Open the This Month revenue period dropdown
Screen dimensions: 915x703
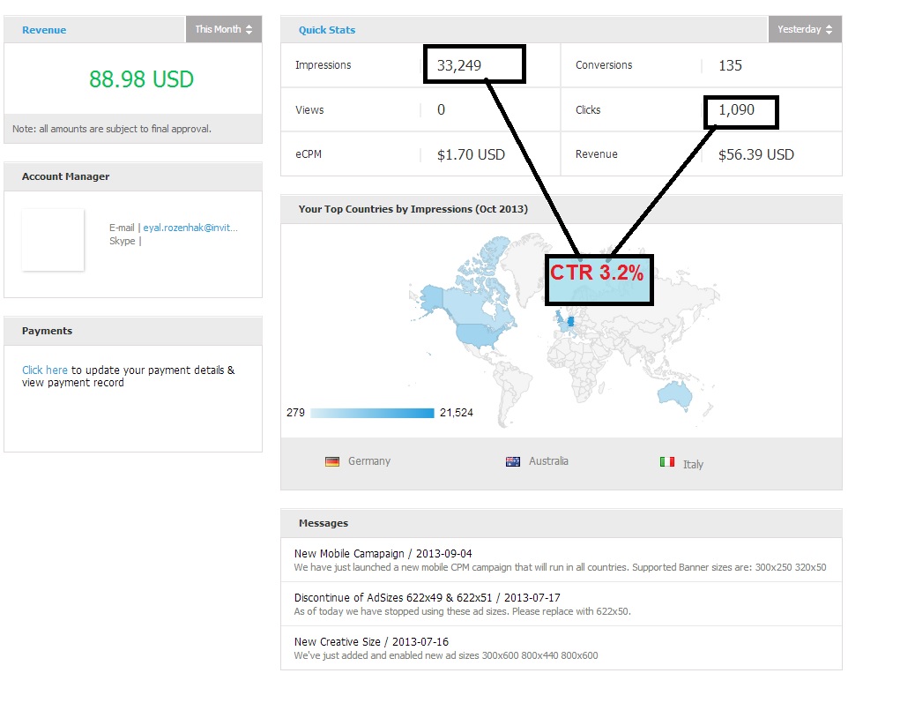pyautogui.click(x=224, y=29)
